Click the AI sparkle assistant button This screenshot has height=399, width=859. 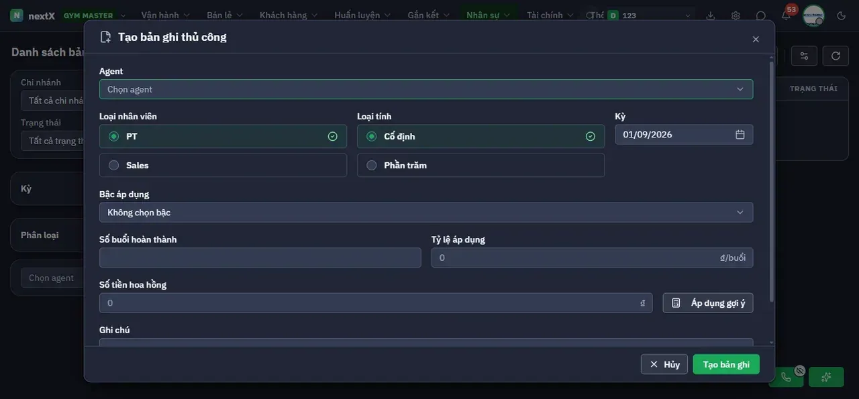(826, 377)
